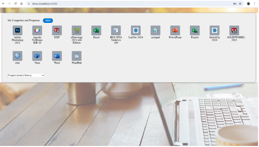Open WordPad program

click(76, 56)
